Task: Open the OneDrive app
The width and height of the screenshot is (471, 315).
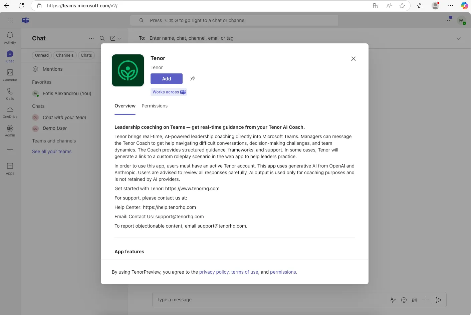Action: pos(10,112)
